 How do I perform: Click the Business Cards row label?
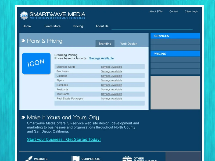coord(66,67)
